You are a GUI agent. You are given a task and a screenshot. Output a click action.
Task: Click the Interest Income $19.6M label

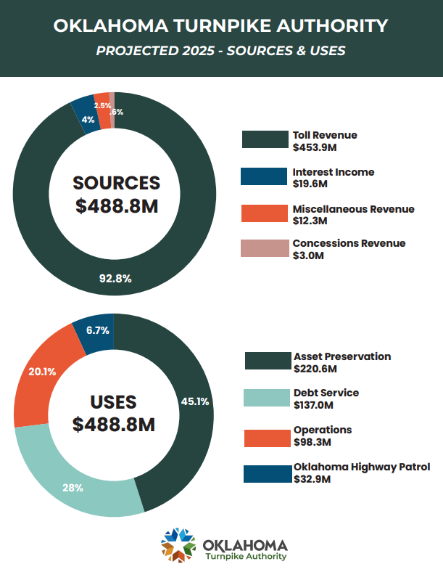click(334, 178)
